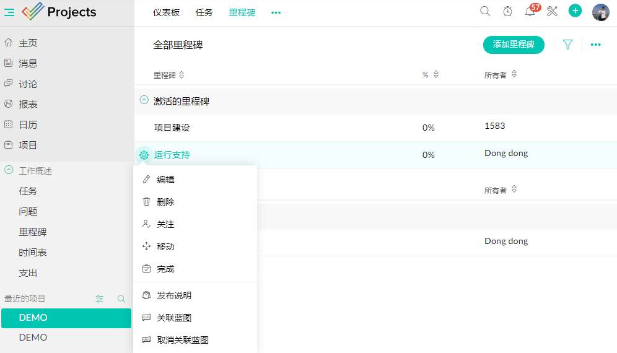Click the briefcase icon next to 项目
This screenshot has width=617, height=353.
click(8, 145)
